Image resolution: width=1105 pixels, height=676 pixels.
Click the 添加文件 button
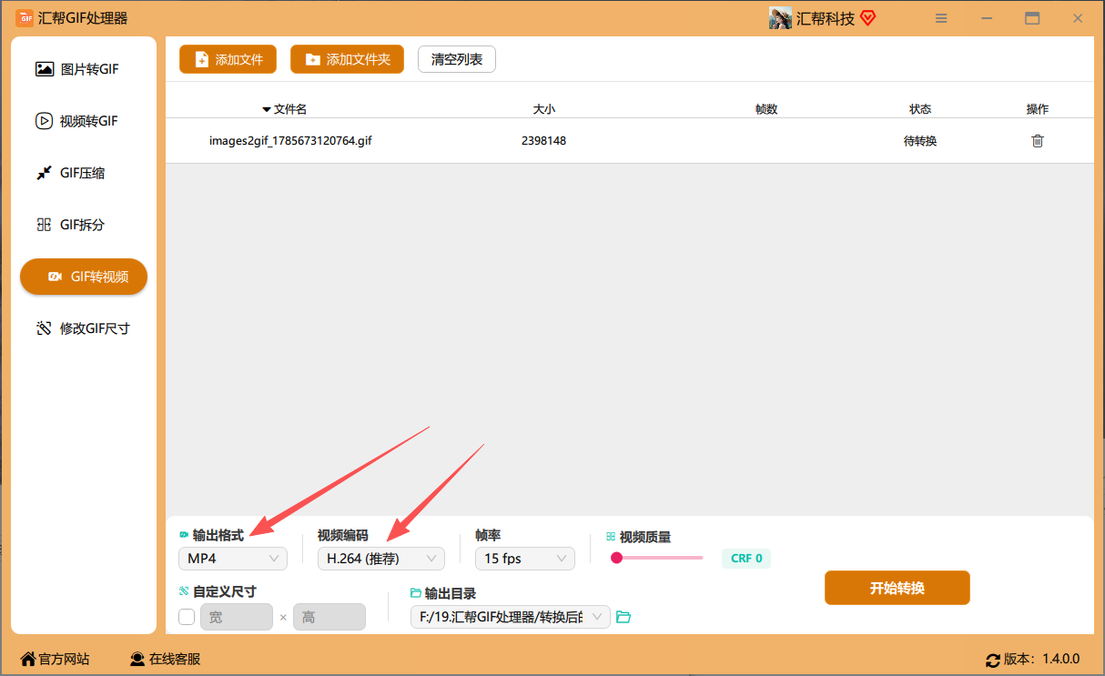point(229,59)
